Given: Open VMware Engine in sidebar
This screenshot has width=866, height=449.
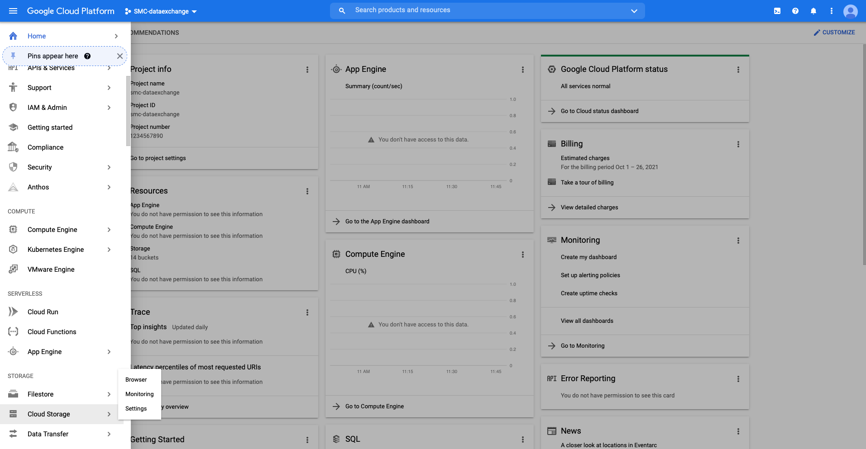Looking at the screenshot, I should [x=51, y=269].
